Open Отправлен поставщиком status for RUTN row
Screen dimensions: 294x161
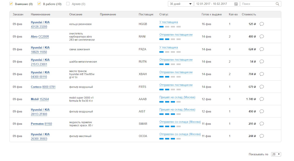(176, 60)
